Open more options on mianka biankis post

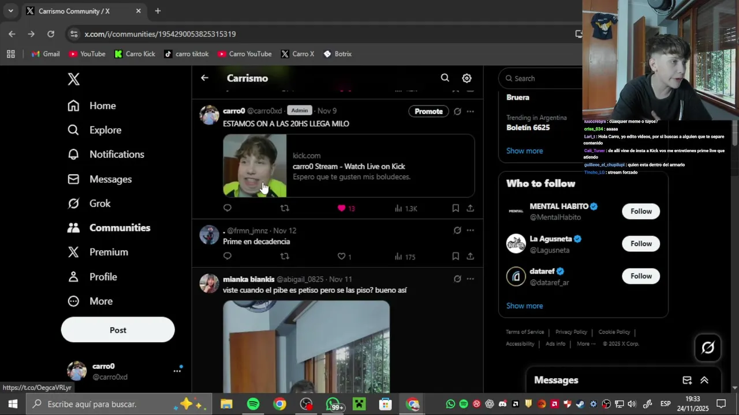[x=470, y=279]
